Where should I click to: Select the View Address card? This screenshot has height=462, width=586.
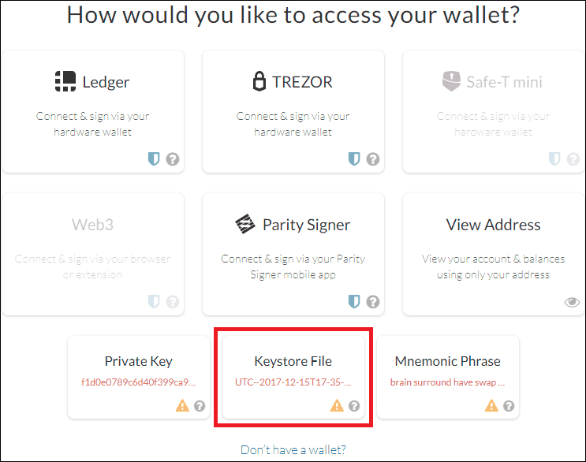click(493, 254)
